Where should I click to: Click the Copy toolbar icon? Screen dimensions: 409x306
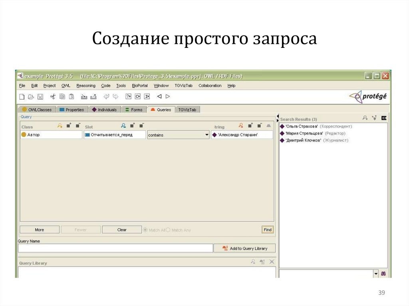(62, 97)
